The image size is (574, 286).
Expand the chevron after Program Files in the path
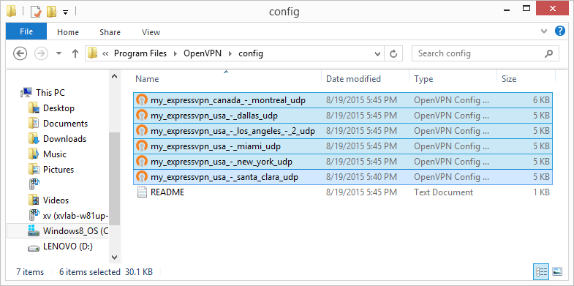(x=175, y=54)
